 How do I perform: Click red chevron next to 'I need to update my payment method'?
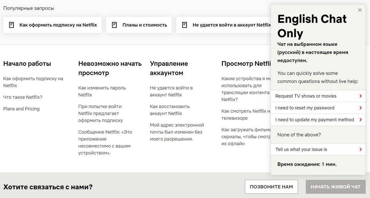361,119
